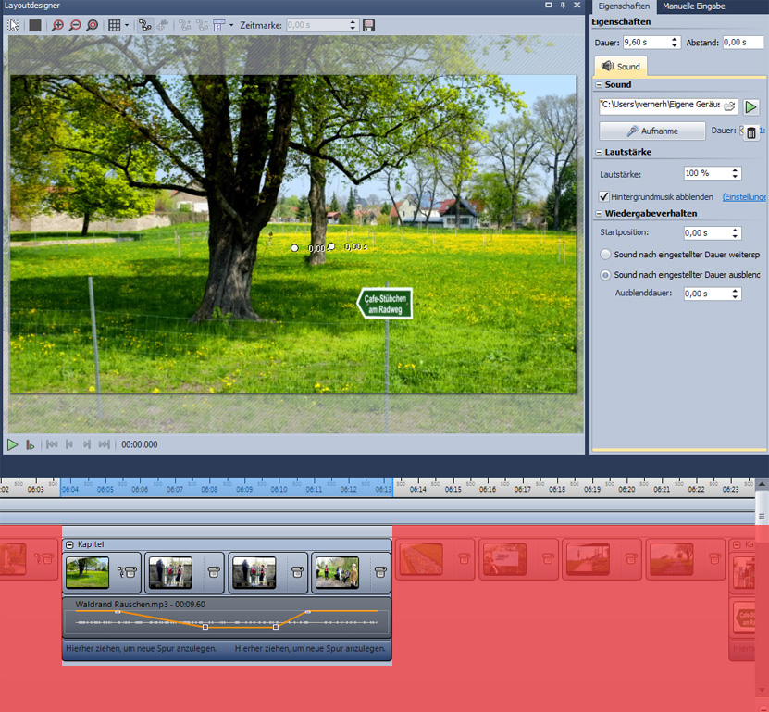Start layout designer playback with green play
The width and height of the screenshot is (769, 712).
[x=13, y=444]
